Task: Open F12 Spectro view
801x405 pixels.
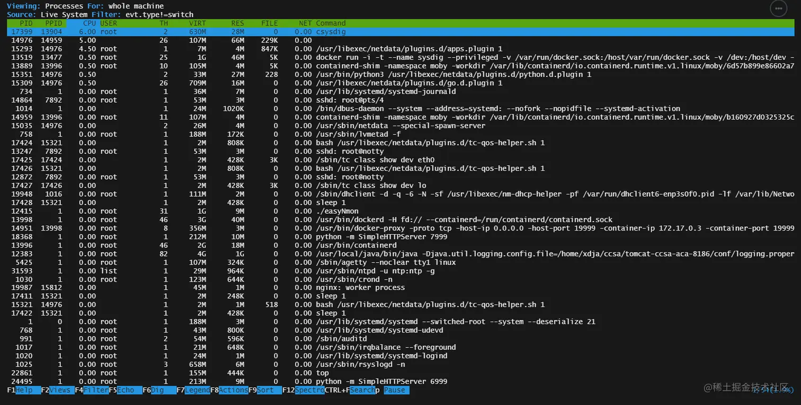Action: point(304,390)
